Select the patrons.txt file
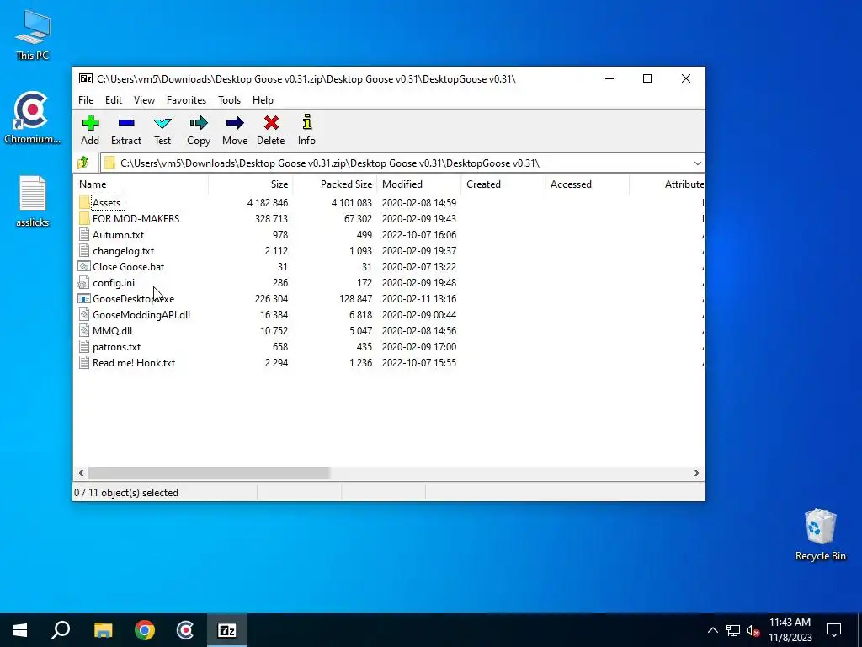Image resolution: width=862 pixels, height=647 pixels. pyautogui.click(x=116, y=347)
